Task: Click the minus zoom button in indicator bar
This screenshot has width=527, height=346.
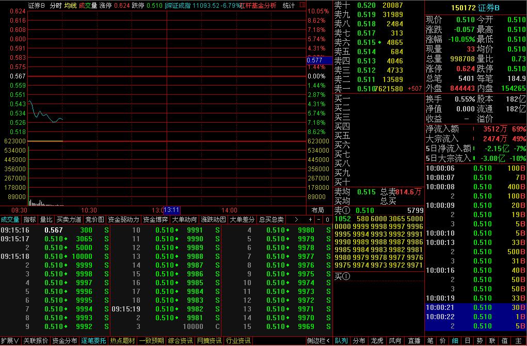Action: tap(319, 220)
